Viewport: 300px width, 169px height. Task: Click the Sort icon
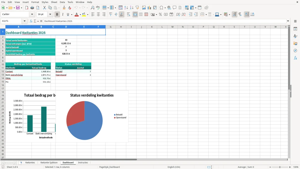(x=120, y=8)
